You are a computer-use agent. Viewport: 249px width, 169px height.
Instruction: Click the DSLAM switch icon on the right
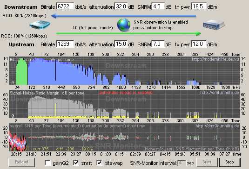coord(214,25)
